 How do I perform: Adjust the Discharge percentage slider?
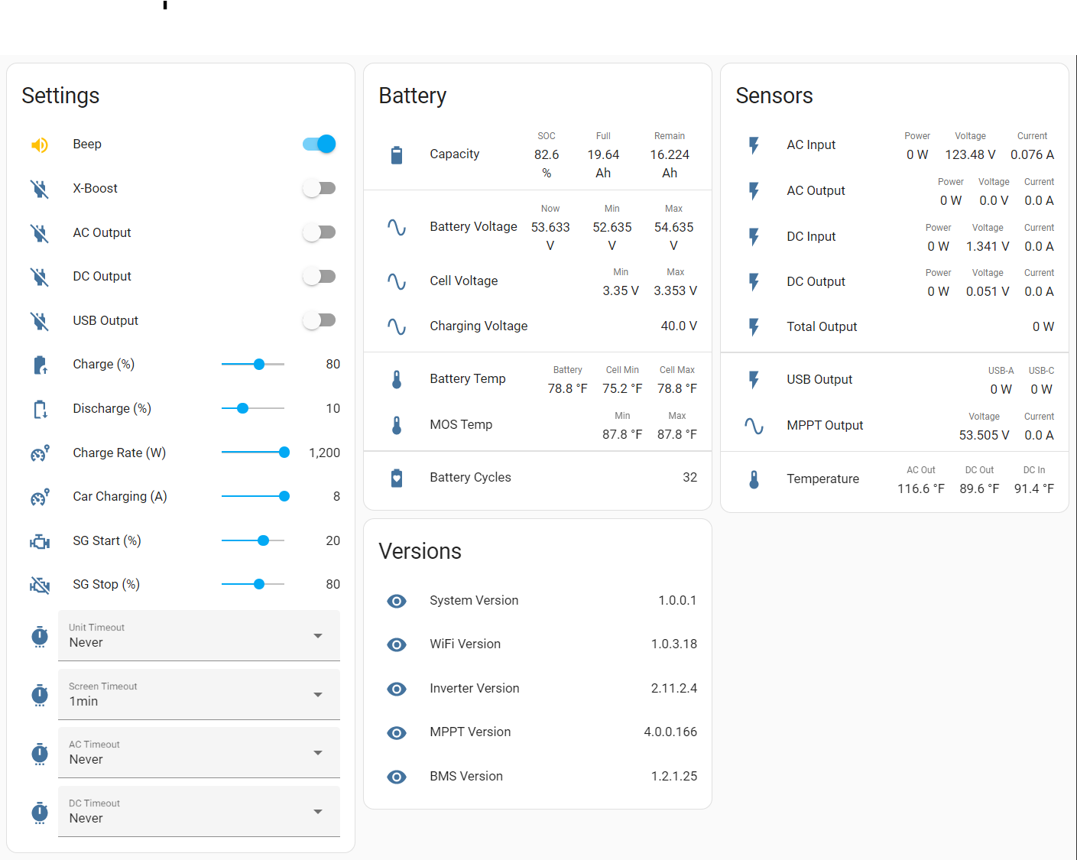click(x=242, y=408)
